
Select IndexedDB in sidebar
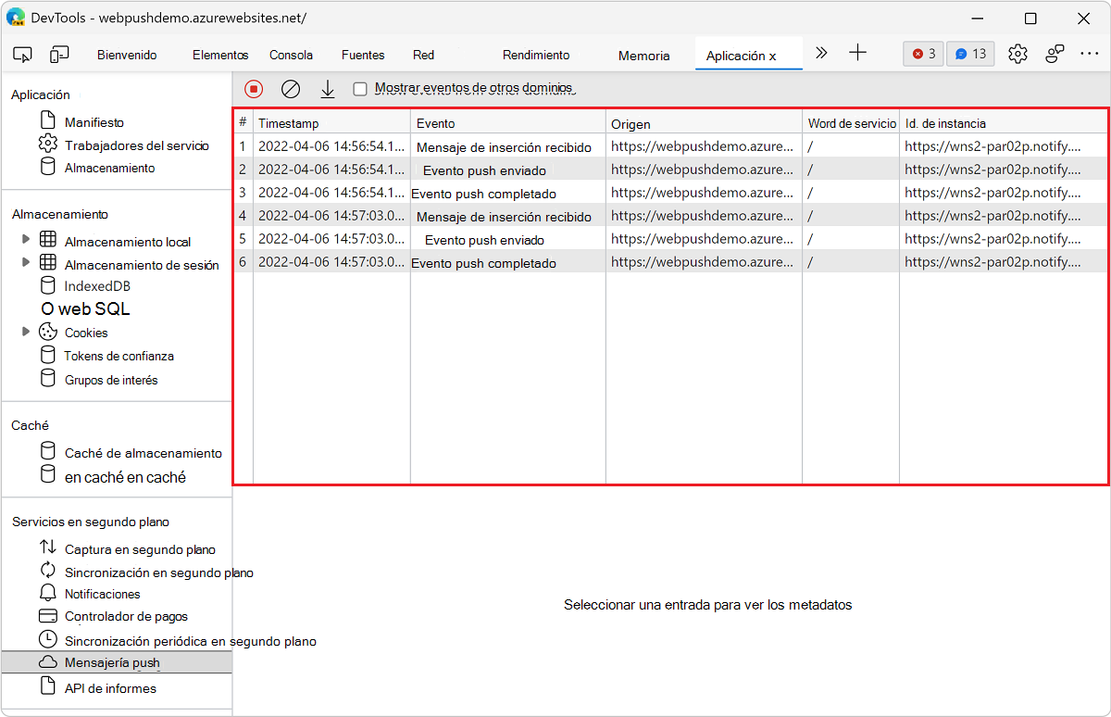[97, 286]
